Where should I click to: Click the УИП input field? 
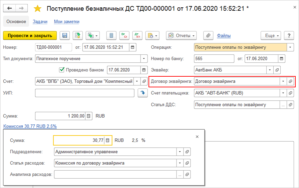coord(85,93)
